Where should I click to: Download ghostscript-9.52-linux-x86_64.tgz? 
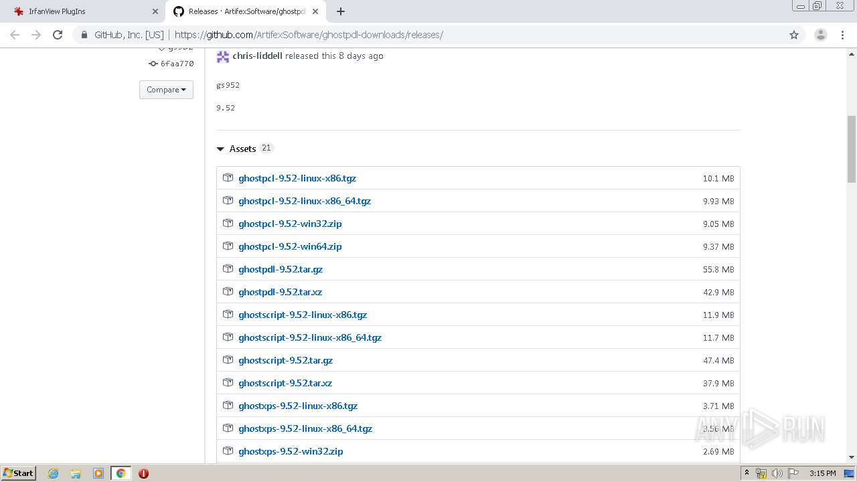coord(310,337)
